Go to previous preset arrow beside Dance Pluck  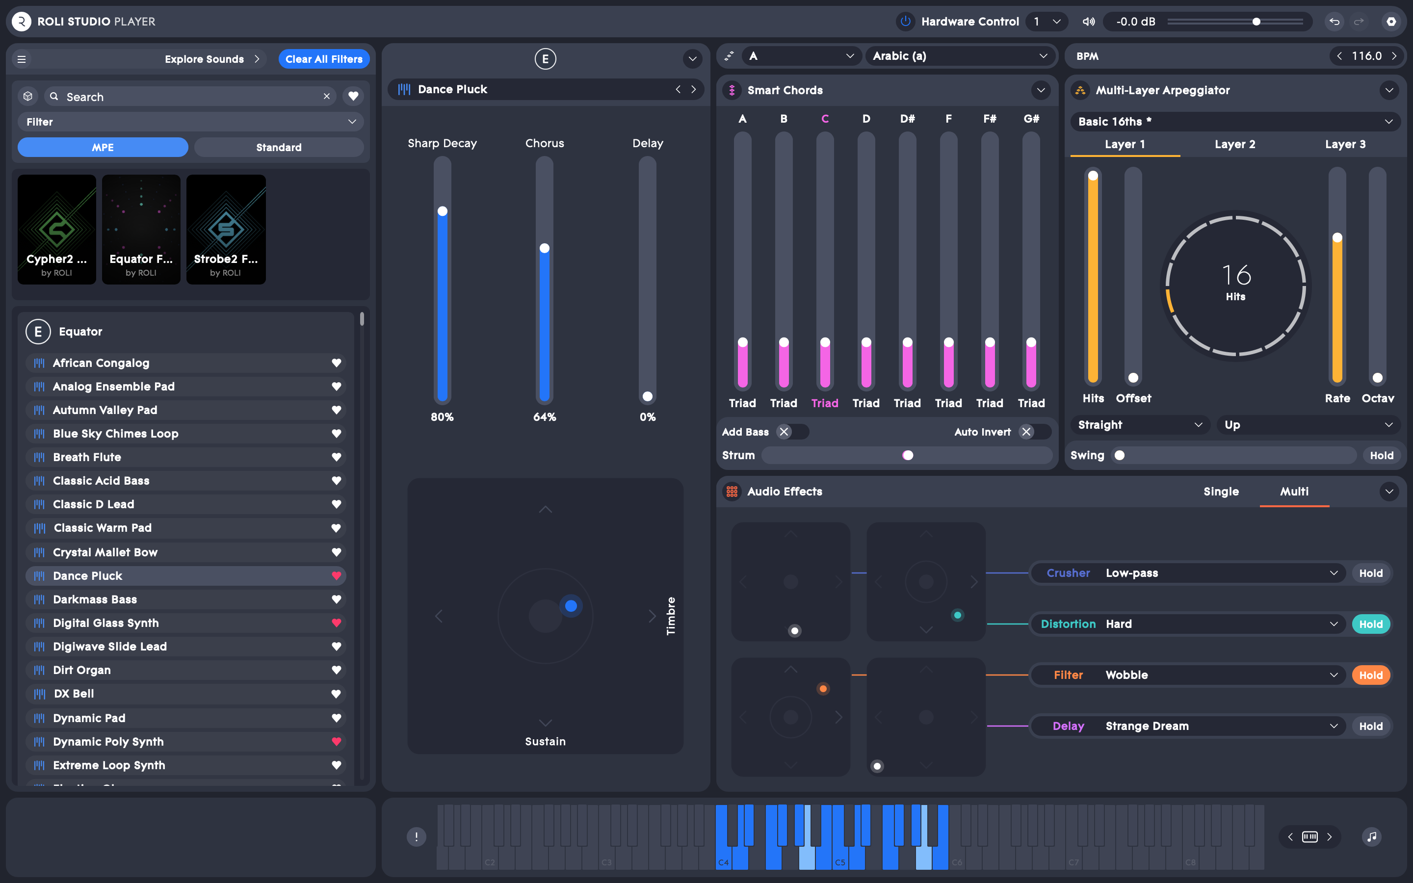click(678, 89)
